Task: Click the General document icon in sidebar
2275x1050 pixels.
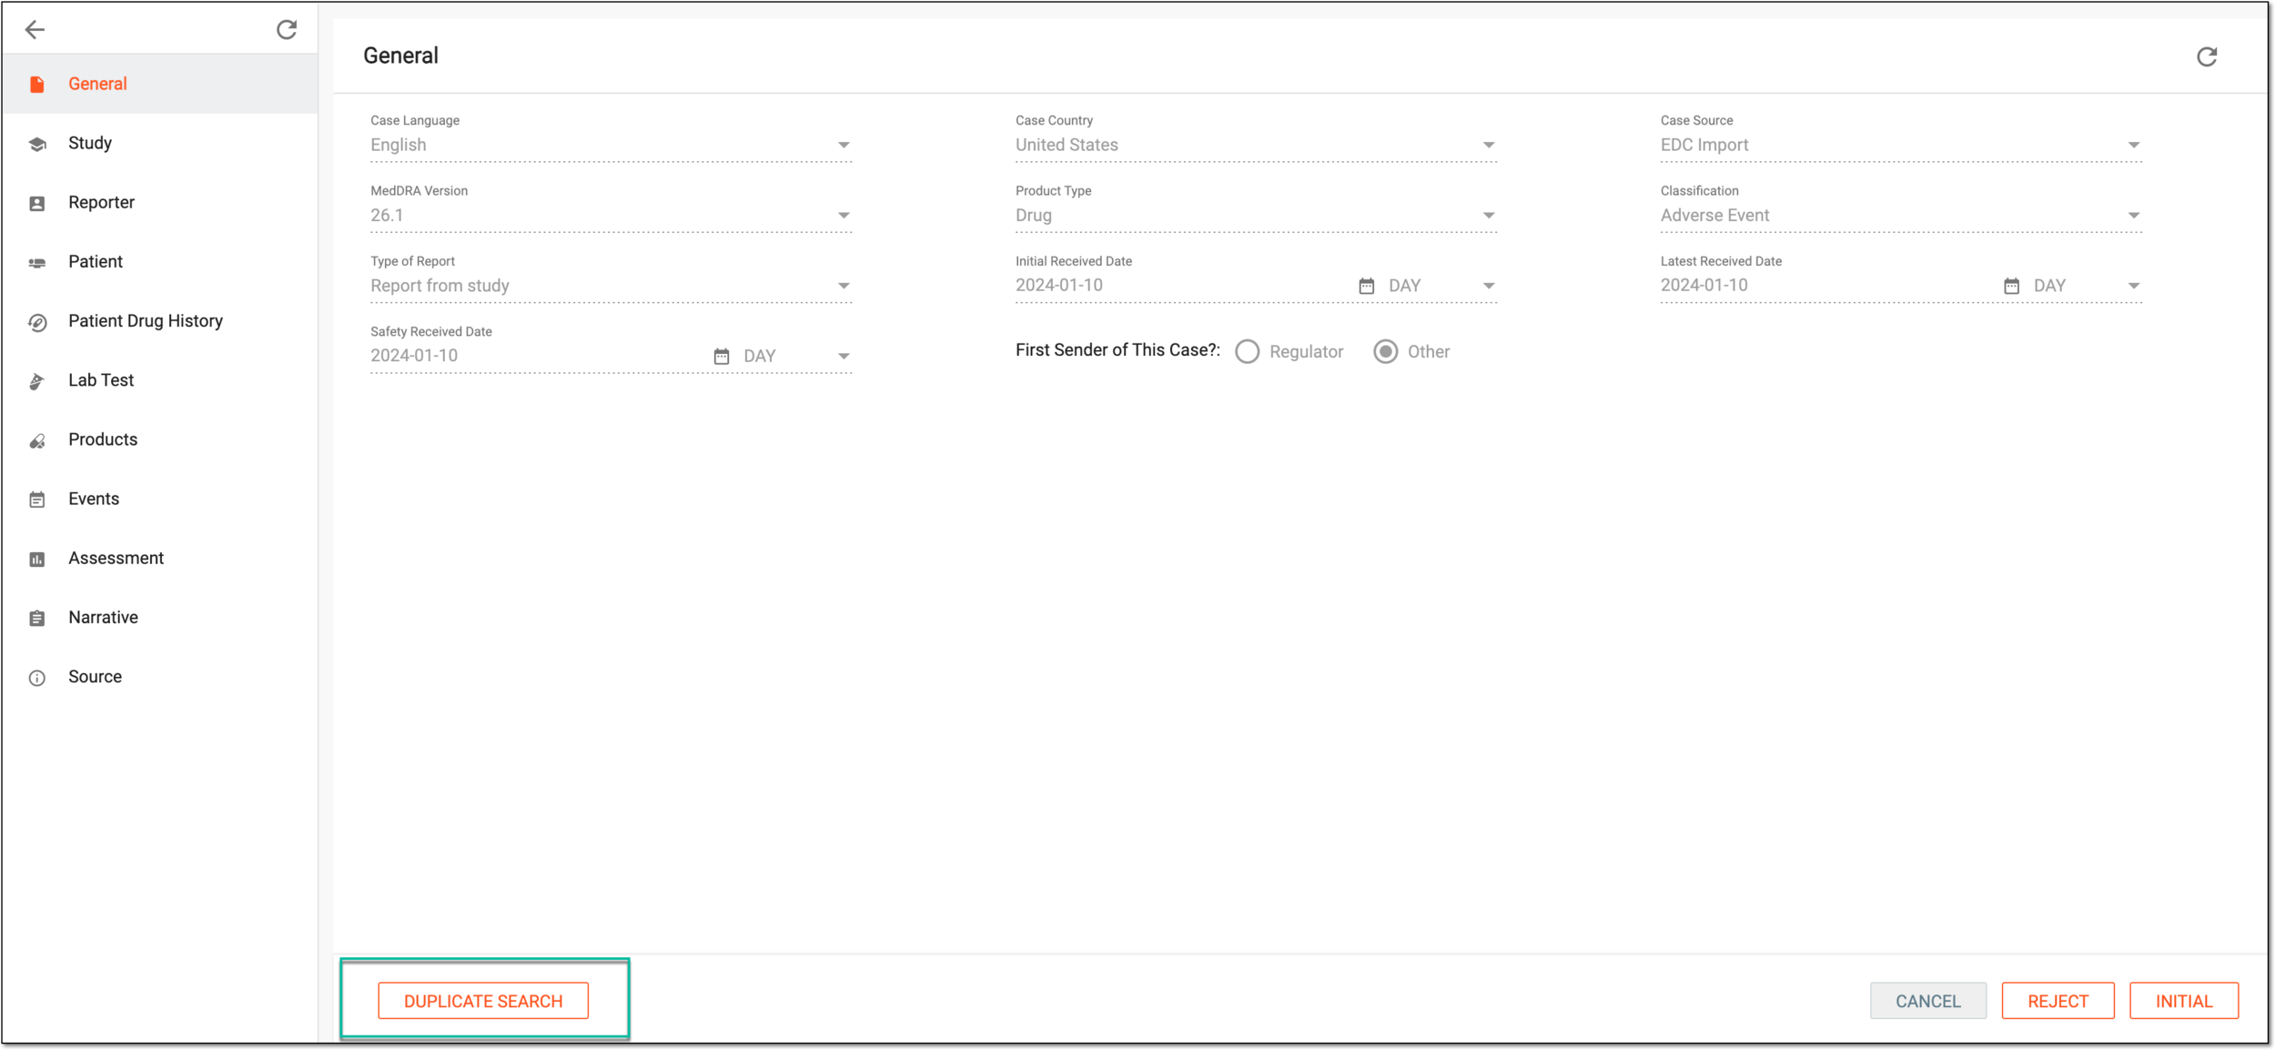Action: click(x=37, y=84)
